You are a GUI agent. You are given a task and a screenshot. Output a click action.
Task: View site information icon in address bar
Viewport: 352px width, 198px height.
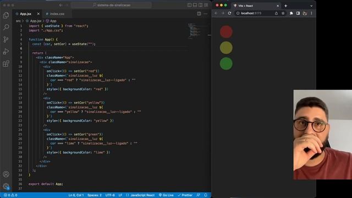[238, 13]
